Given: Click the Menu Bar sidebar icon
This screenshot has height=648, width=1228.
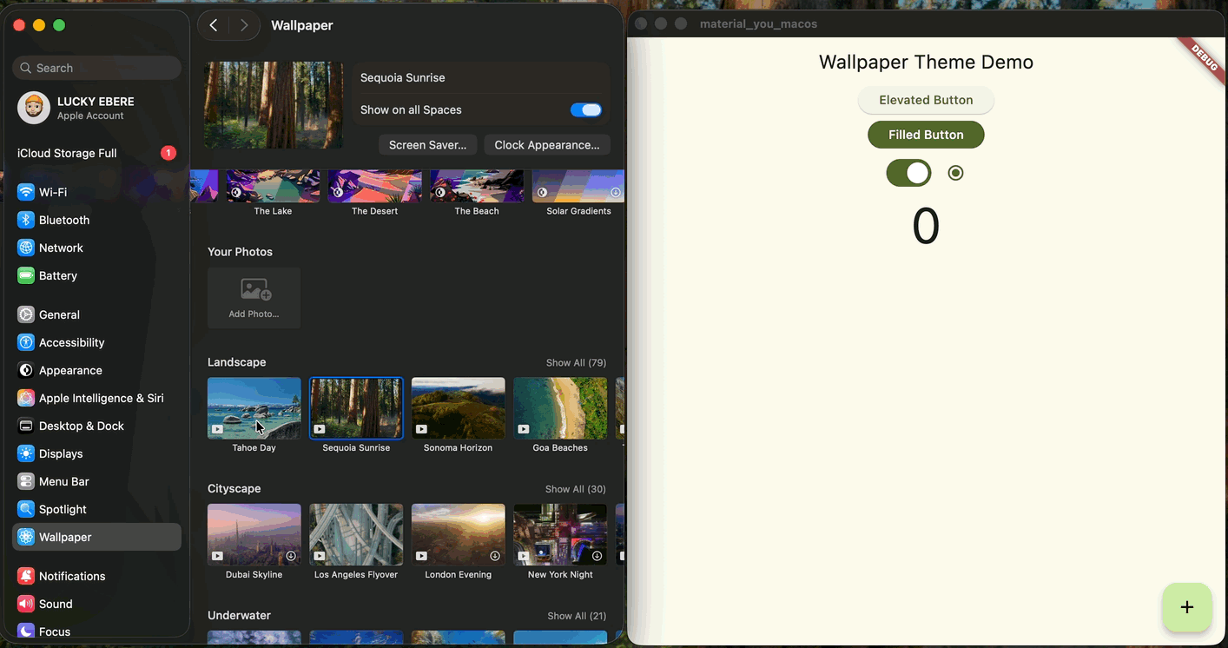Looking at the screenshot, I should pos(26,481).
